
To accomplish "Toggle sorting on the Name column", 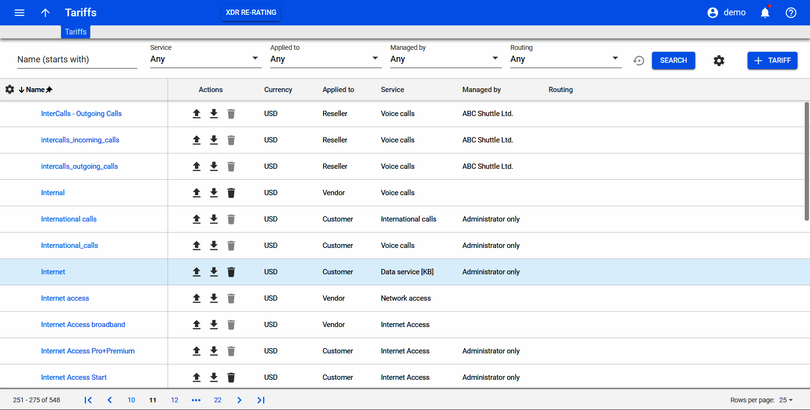I will click(x=35, y=90).
